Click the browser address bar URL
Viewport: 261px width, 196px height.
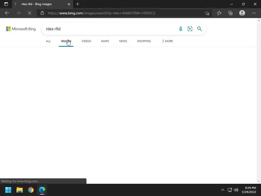[101, 13]
